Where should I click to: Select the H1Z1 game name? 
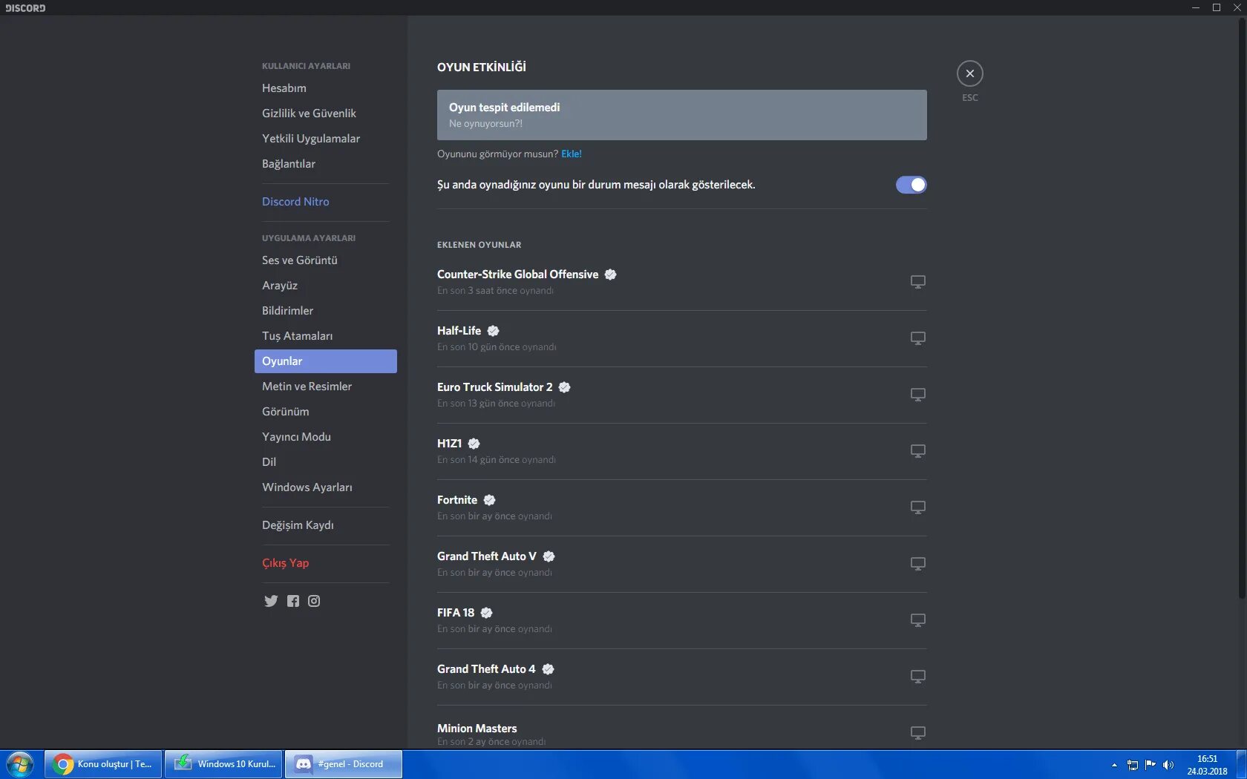449,444
